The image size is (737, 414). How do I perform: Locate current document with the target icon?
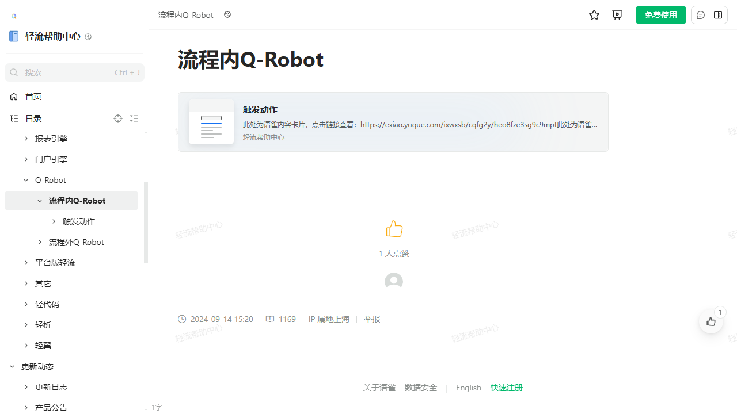118,118
